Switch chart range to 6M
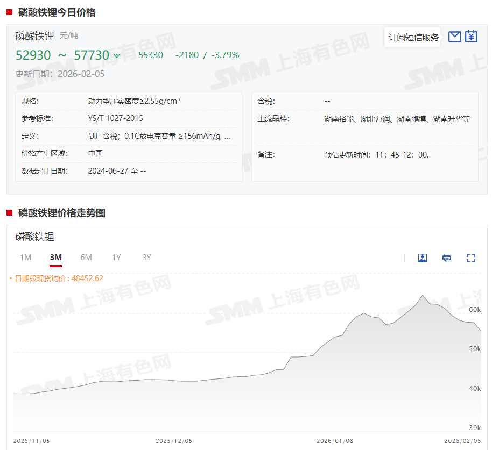This screenshot has height=450, width=492. [86, 258]
